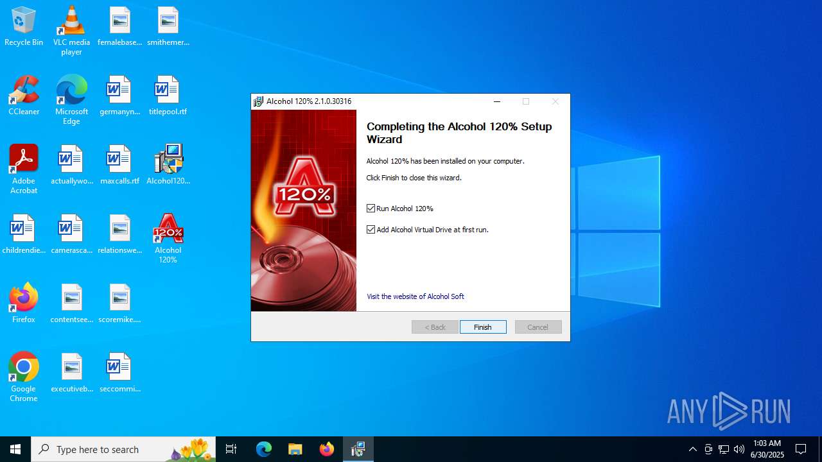The height and width of the screenshot is (462, 822).
Task: Select contentsee image file icon
Action: click(71, 304)
